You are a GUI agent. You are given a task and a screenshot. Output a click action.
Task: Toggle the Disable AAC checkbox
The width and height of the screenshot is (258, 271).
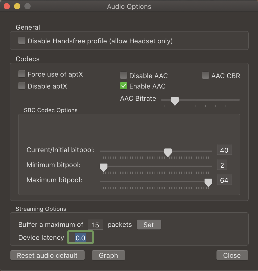tap(124, 75)
